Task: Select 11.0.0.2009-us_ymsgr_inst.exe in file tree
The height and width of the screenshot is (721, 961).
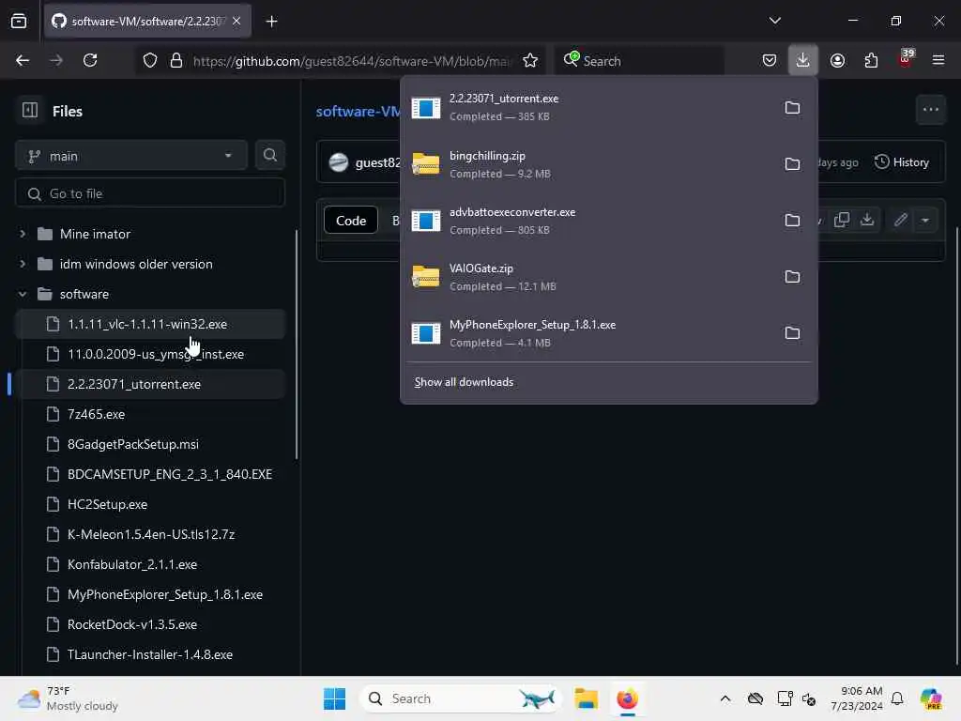Action: tap(150, 354)
